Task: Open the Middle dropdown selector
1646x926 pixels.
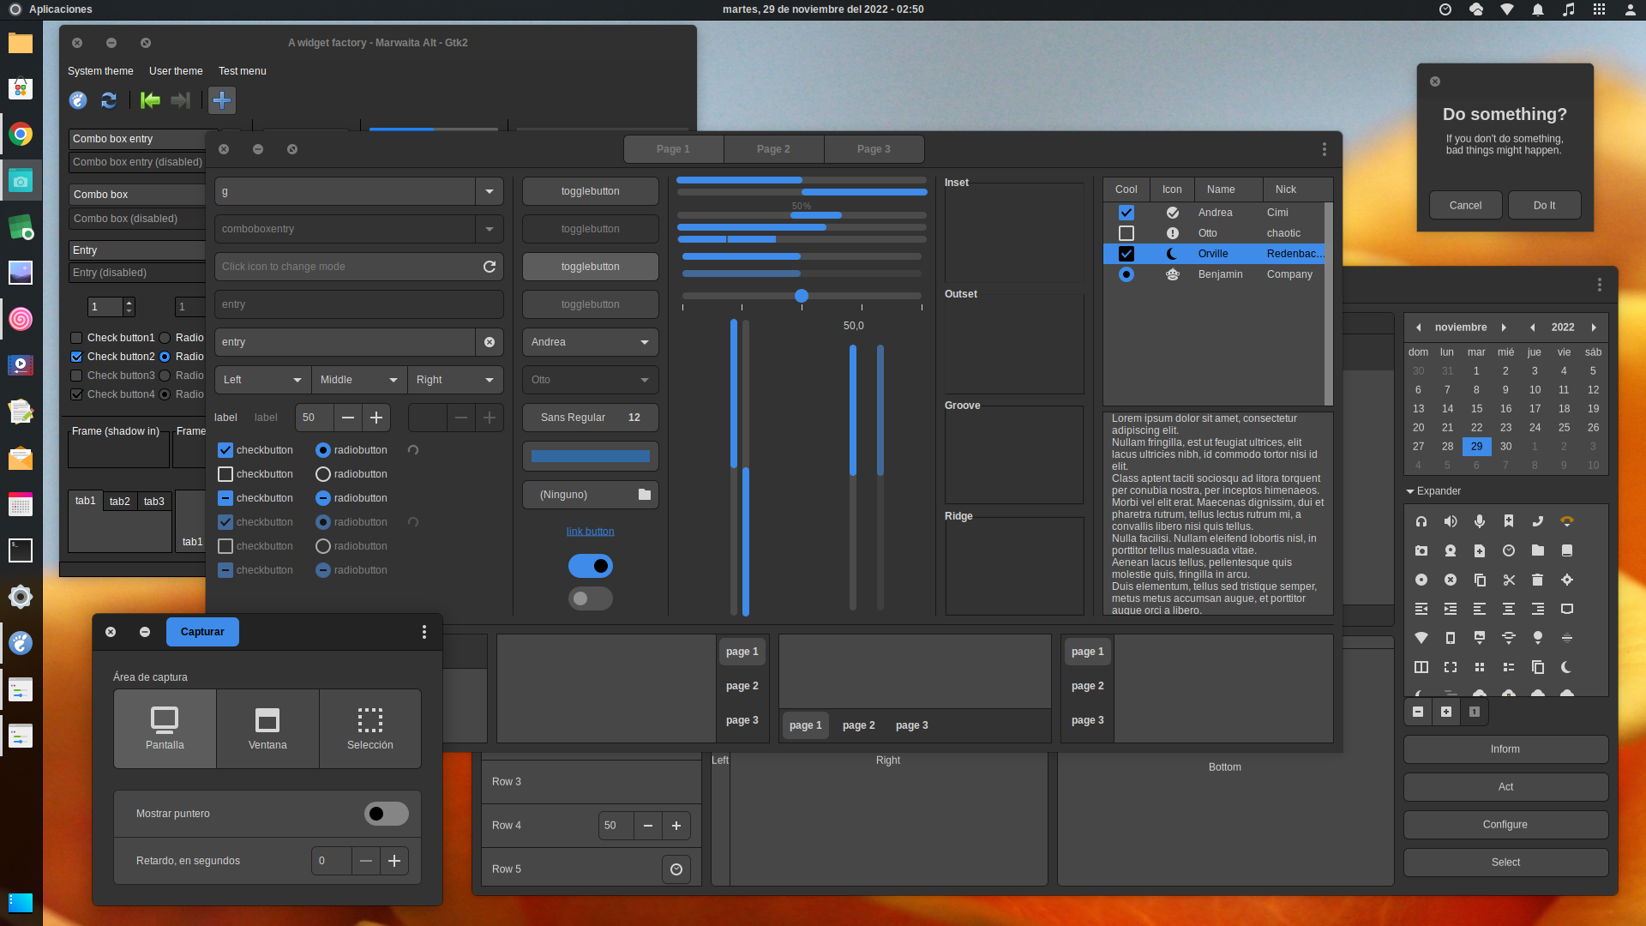Action: tap(358, 380)
